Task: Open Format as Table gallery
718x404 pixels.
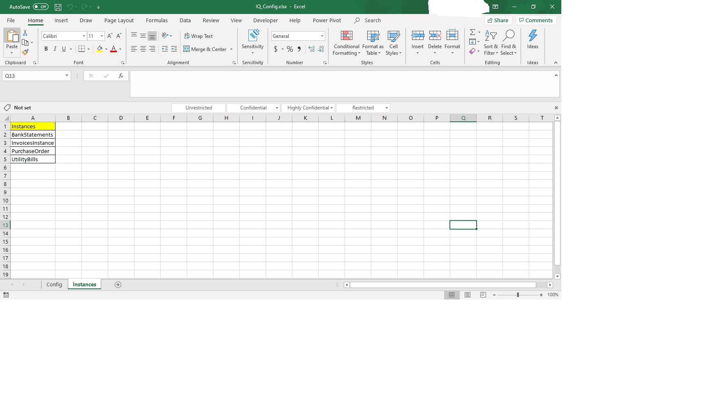Action: [x=373, y=43]
